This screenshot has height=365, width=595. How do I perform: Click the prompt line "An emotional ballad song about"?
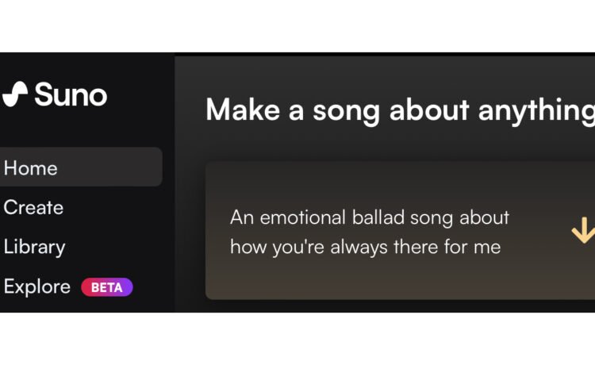click(x=370, y=217)
